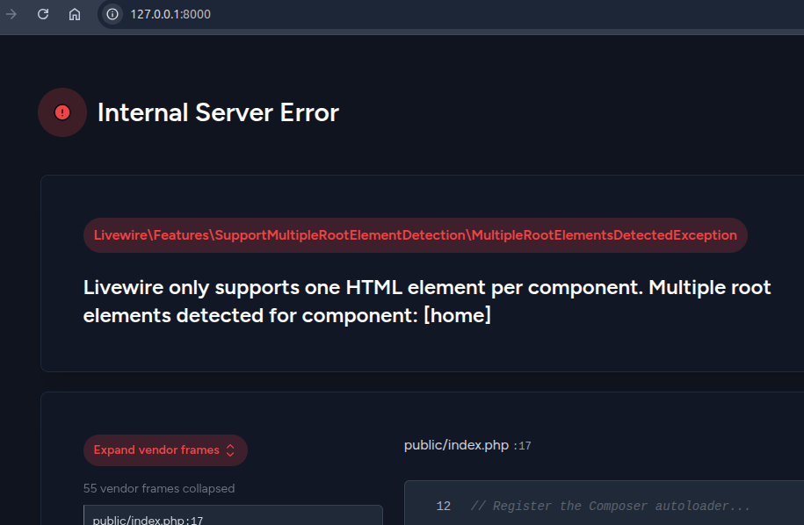Click the chevron icon beside Expand vendor frames
Image resolution: width=804 pixels, height=525 pixels.
[x=230, y=450]
